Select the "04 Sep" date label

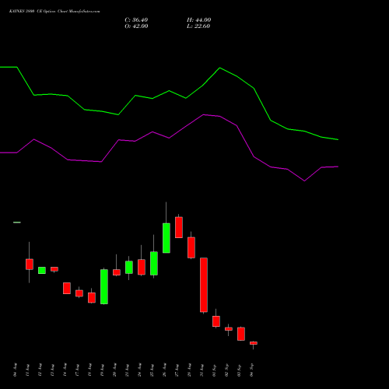tap(251, 370)
